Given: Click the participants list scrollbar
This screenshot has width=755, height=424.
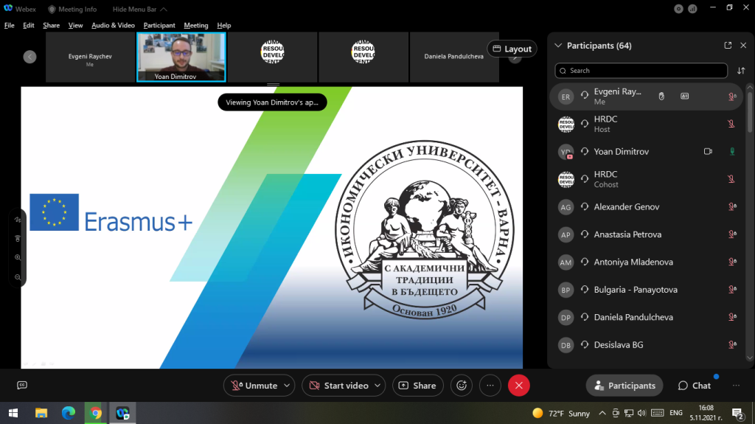Looking at the screenshot, I should [x=749, y=111].
